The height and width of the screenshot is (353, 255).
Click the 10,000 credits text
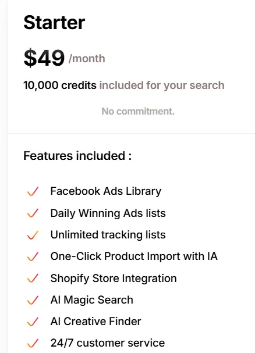[60, 85]
